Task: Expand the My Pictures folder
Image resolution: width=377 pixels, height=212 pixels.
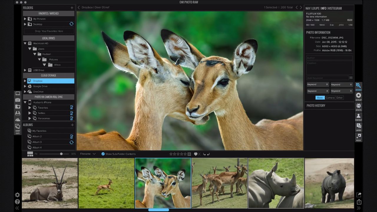Action: 25,19
